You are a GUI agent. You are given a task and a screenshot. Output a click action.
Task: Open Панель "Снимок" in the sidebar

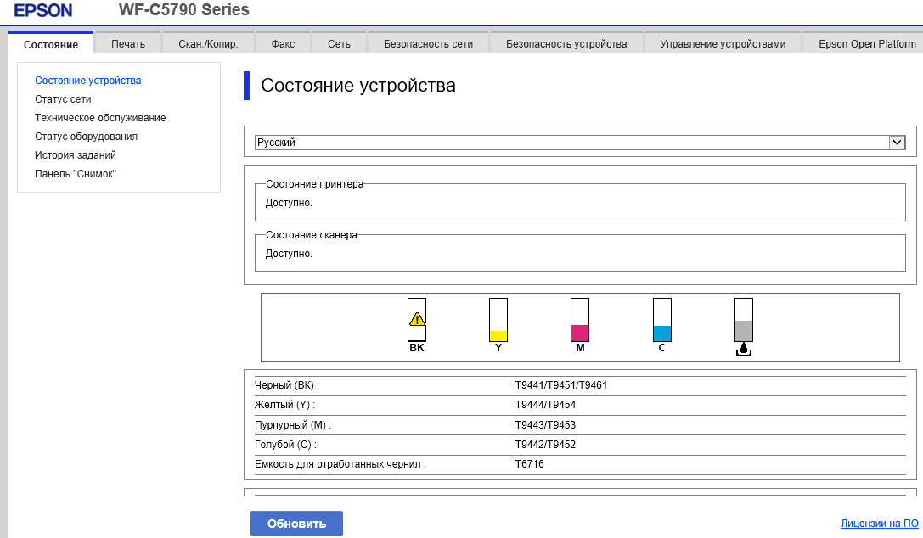pyautogui.click(x=76, y=174)
